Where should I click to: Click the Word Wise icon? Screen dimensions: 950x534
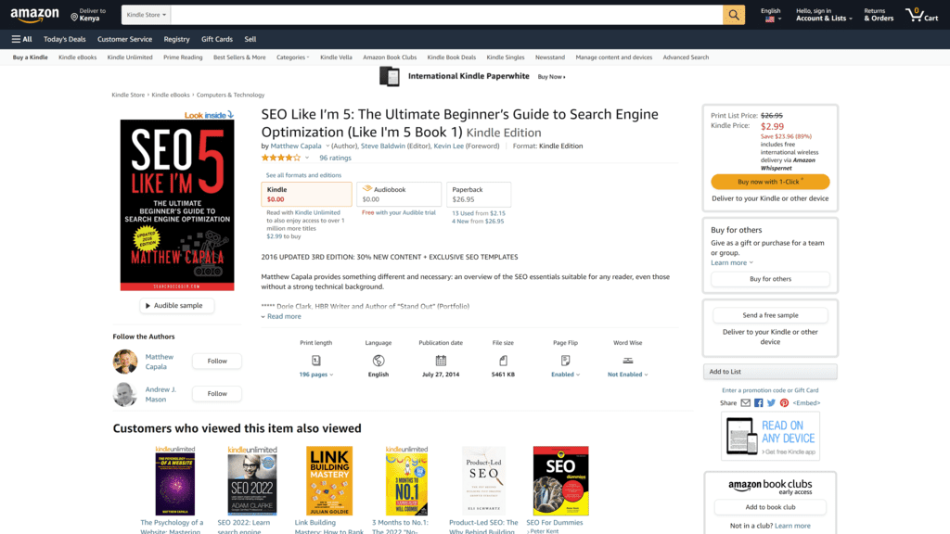[628, 361]
